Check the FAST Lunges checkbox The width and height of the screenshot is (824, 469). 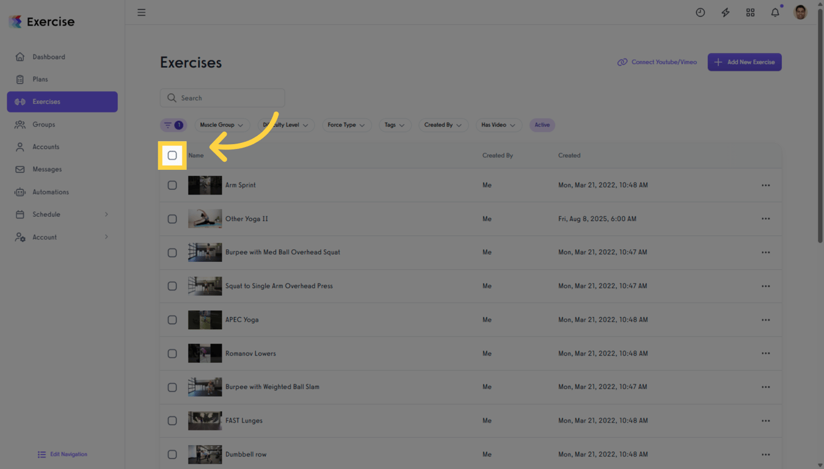coord(172,421)
